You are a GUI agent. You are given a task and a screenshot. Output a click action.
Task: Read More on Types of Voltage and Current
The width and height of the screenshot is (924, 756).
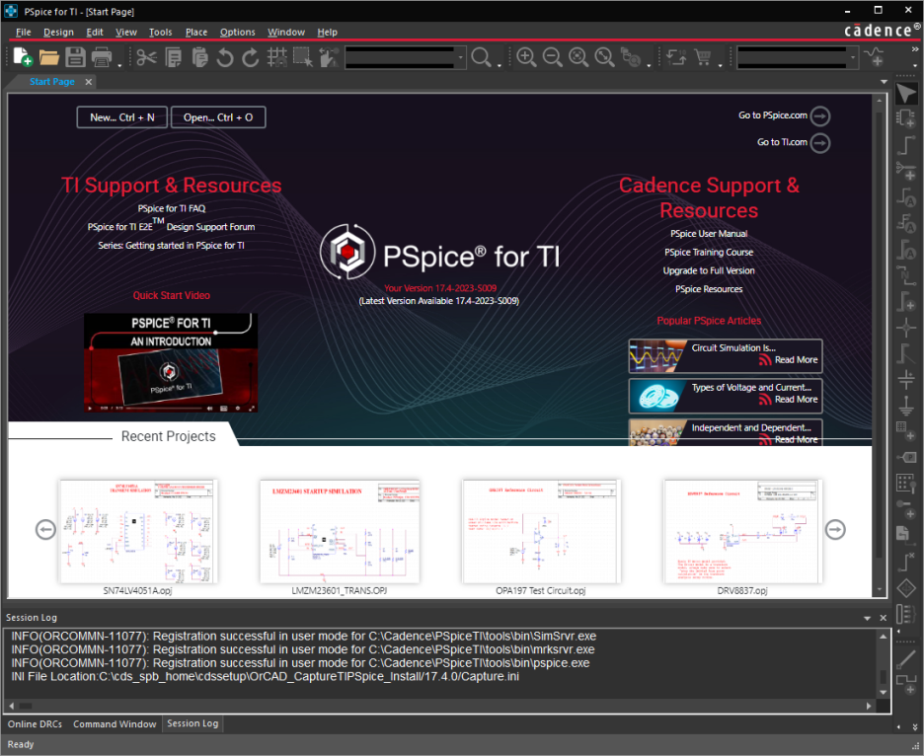coord(796,400)
